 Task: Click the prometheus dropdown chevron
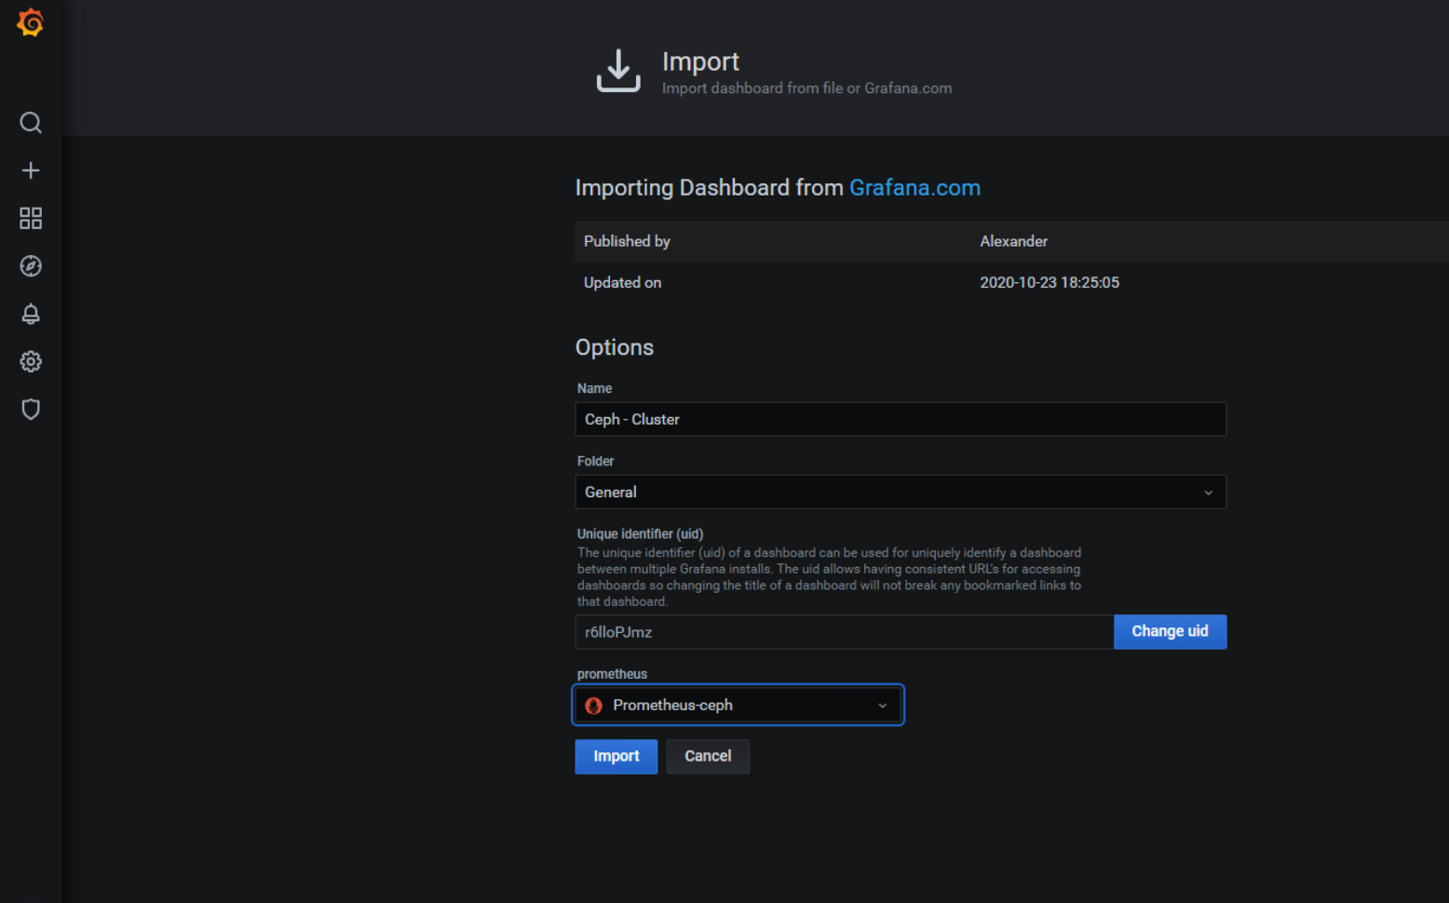point(883,706)
